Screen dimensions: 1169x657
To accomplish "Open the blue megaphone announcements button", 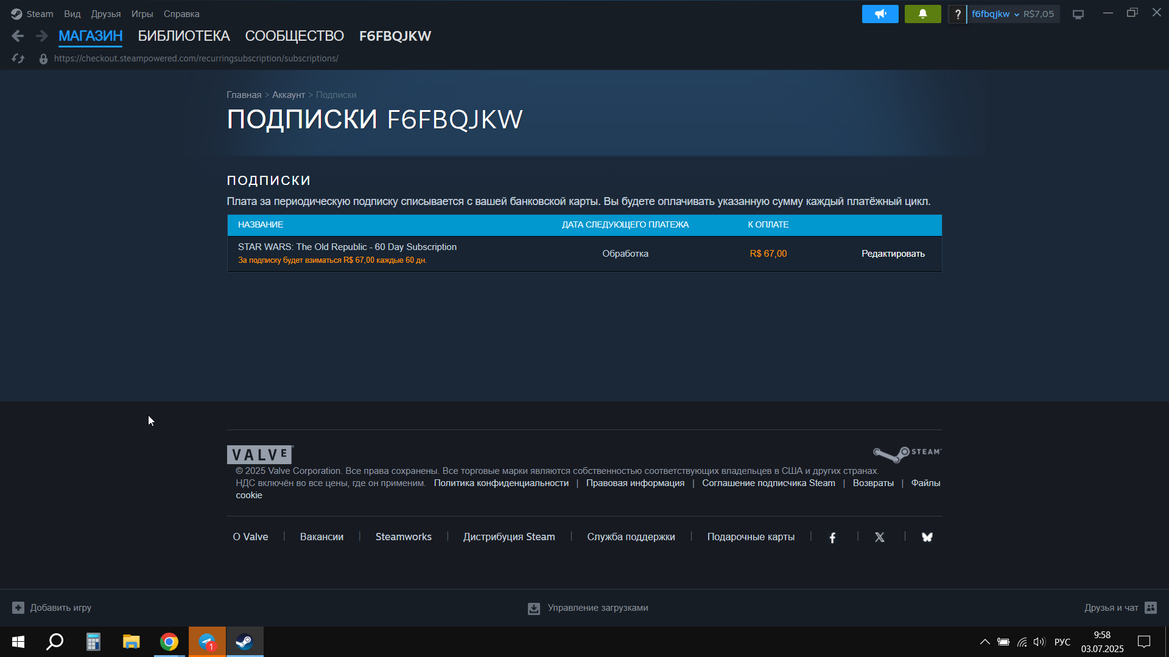I will [x=880, y=14].
